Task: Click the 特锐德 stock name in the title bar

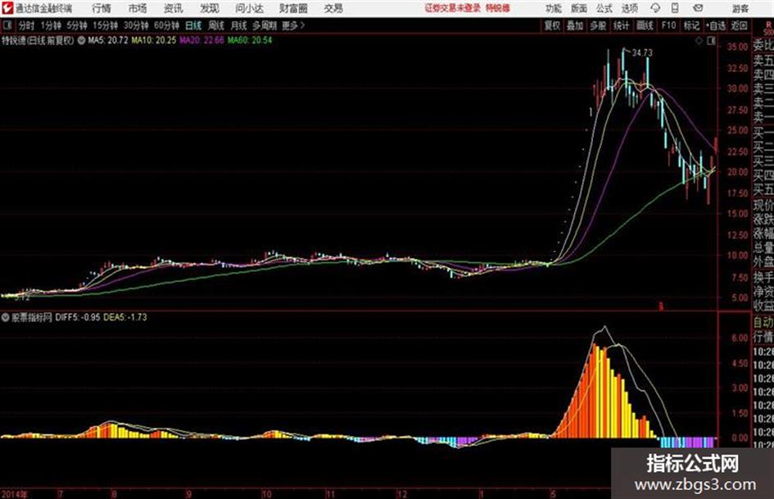Action: click(498, 8)
